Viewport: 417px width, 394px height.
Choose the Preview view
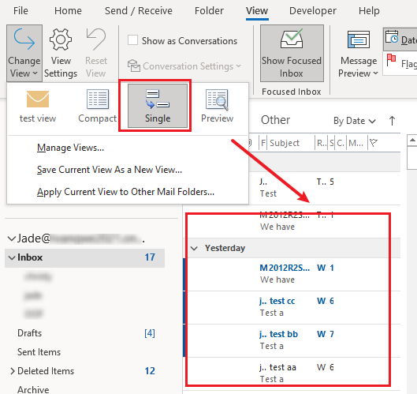(217, 107)
